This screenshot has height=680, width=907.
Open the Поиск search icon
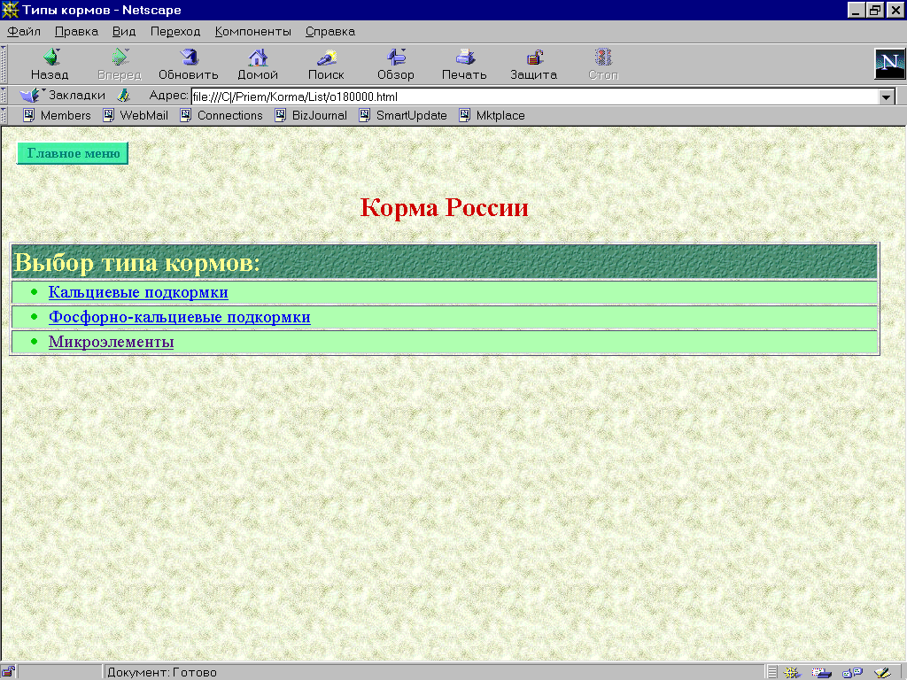(x=326, y=58)
